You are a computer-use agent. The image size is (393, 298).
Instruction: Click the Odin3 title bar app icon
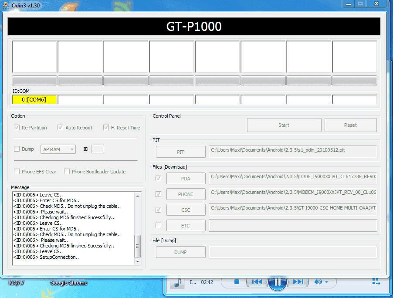point(6,6)
